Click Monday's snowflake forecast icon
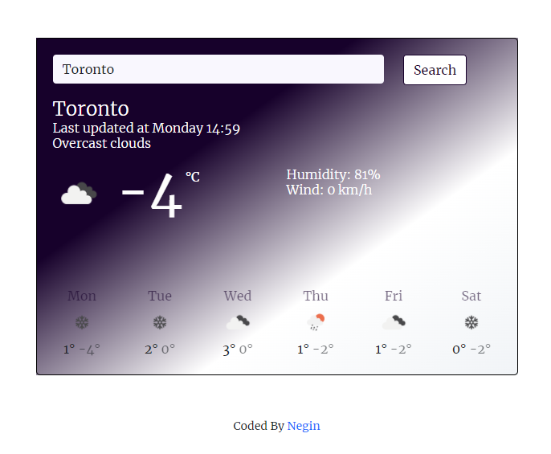Viewport: 551px width, 454px height. tap(82, 323)
